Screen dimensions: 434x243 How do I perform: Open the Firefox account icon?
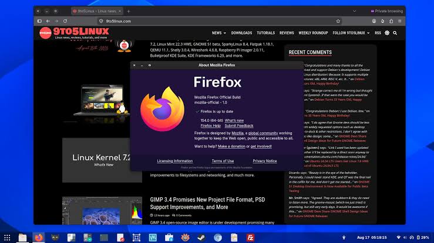point(374,21)
